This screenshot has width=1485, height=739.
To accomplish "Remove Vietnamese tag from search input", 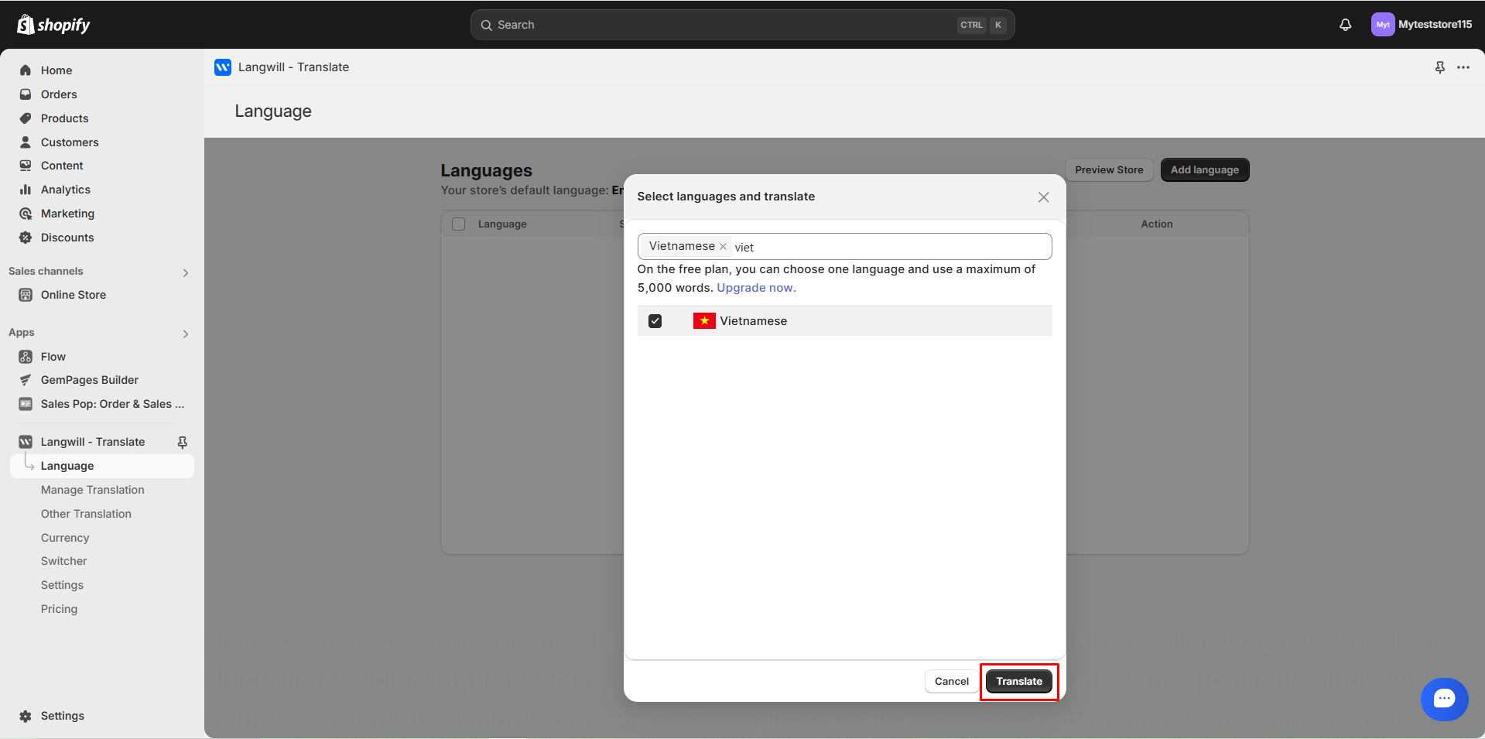I will [724, 246].
